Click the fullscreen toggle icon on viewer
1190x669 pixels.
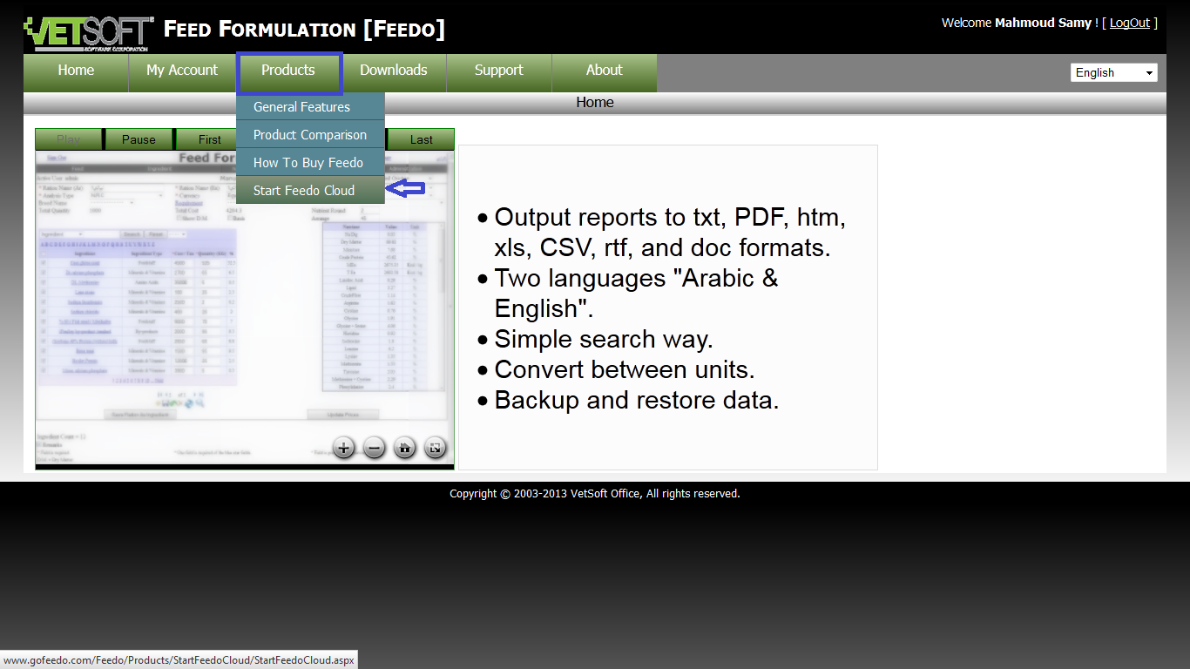(436, 448)
